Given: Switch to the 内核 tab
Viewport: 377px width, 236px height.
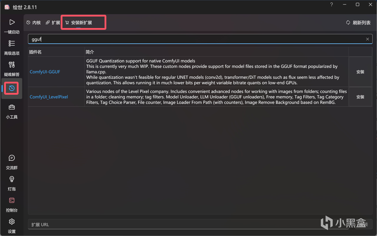Looking at the screenshot, I should tap(34, 23).
